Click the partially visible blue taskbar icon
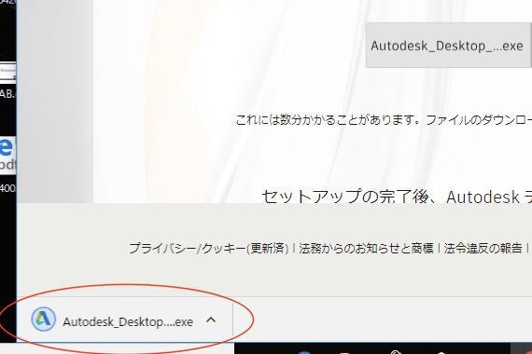532x354 pixels. (304, 352)
